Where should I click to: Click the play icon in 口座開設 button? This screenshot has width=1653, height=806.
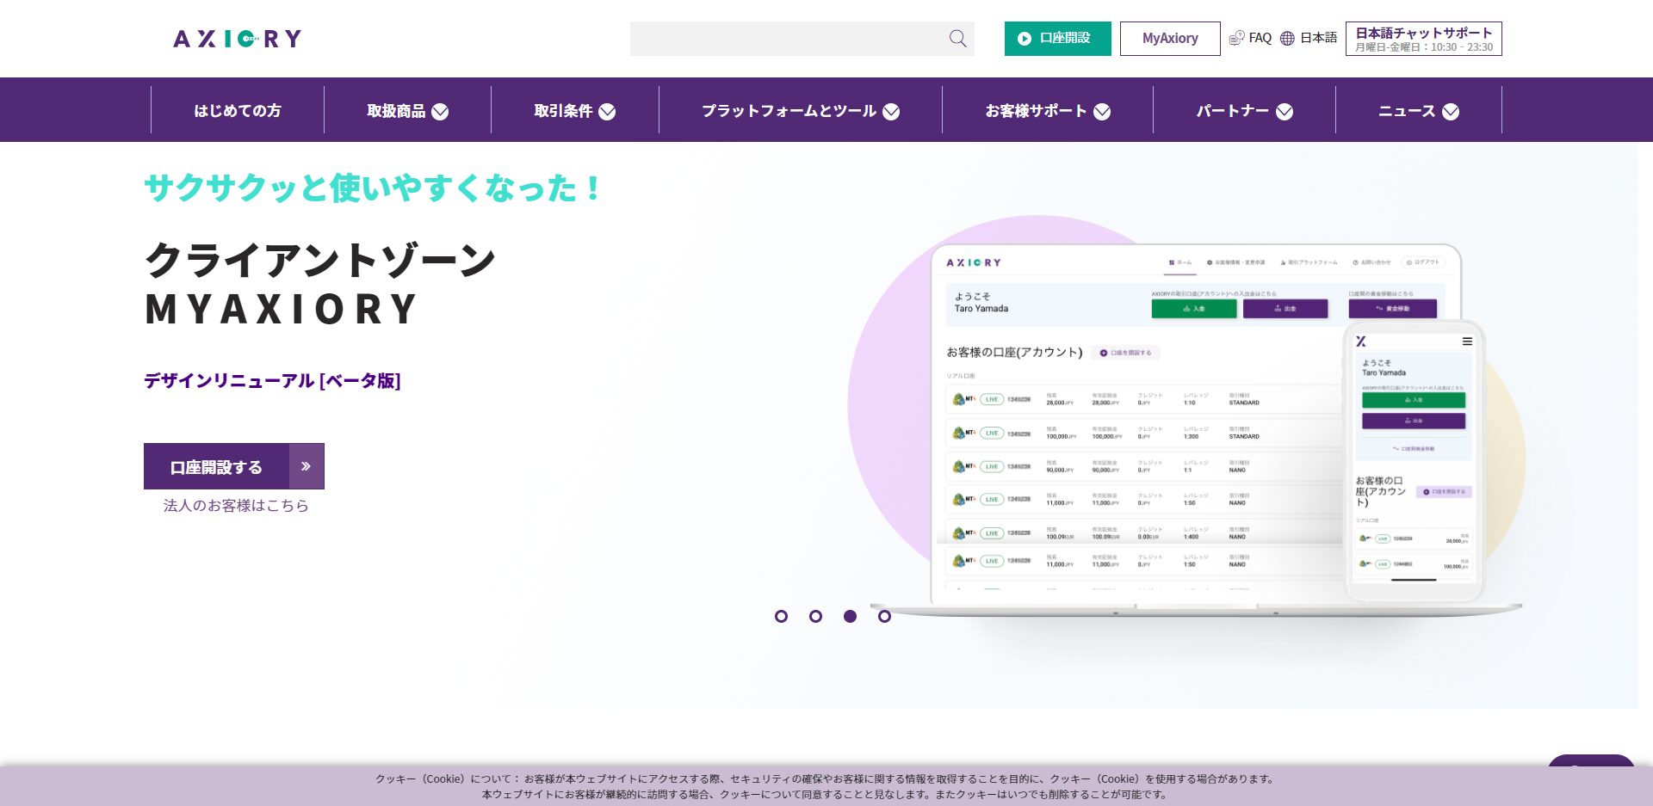click(1025, 39)
